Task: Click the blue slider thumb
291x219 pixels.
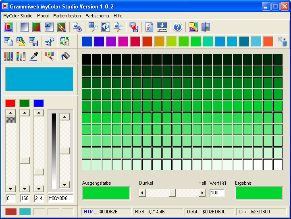Action: 39,172
